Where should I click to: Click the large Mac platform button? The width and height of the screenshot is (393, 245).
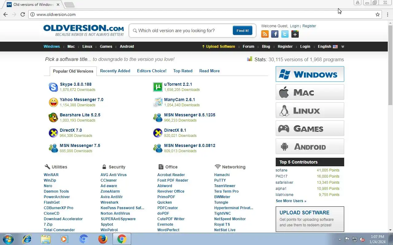(x=310, y=92)
